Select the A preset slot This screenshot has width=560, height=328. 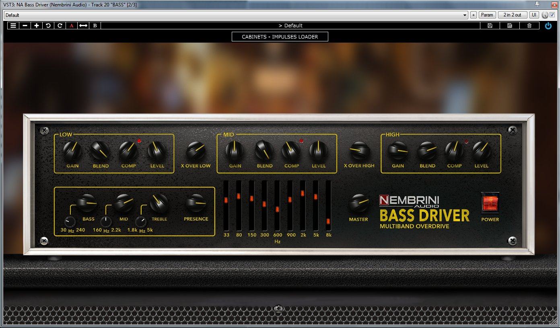tap(72, 25)
